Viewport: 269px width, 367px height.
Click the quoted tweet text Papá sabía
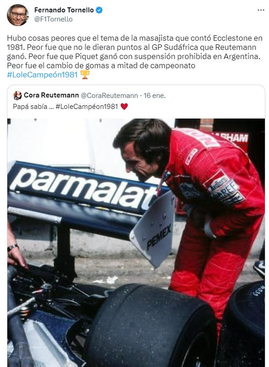30,107
